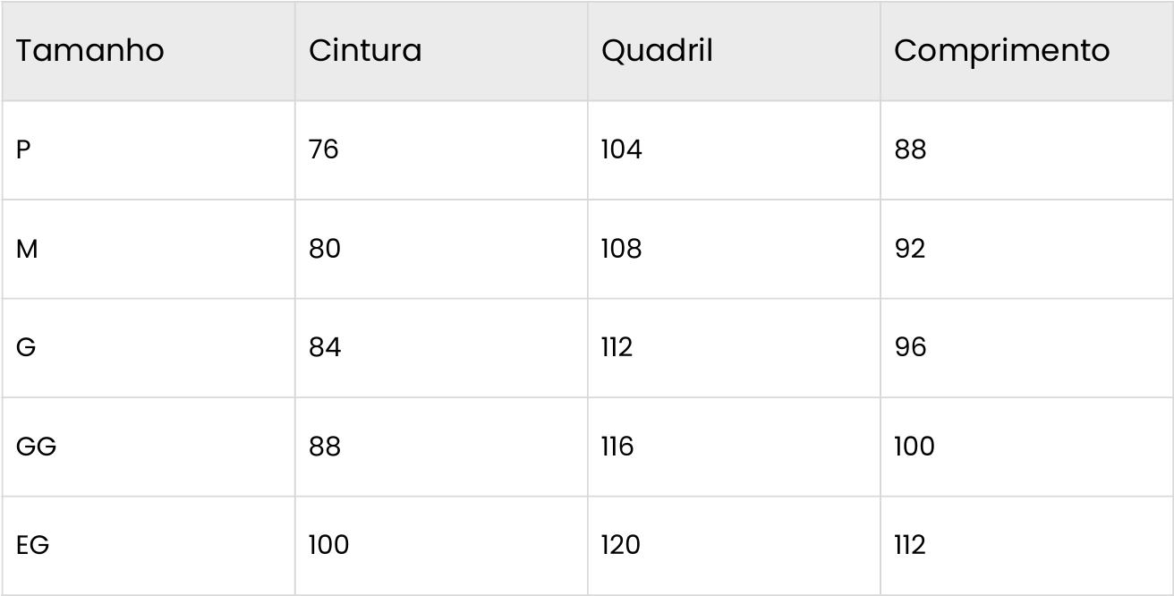This screenshot has width=1174, height=596.
Task: Select the size GG cell
Action: click(x=36, y=446)
